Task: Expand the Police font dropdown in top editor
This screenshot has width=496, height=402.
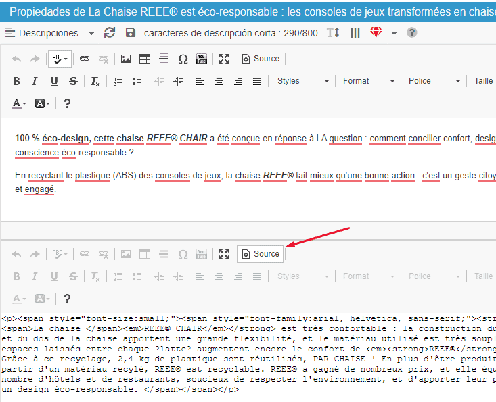Action: [433, 81]
